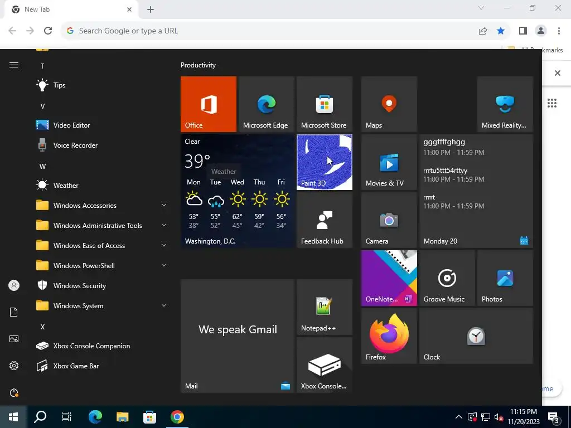Expand the Windows System folder

click(x=102, y=306)
